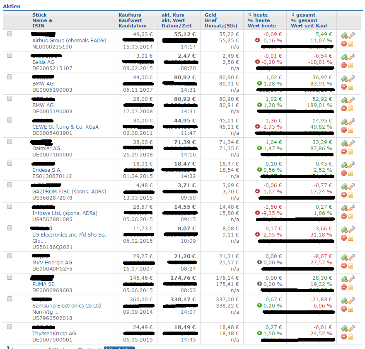Check the Endesa S.A. checkbox
The image size is (365, 349).
10,163
